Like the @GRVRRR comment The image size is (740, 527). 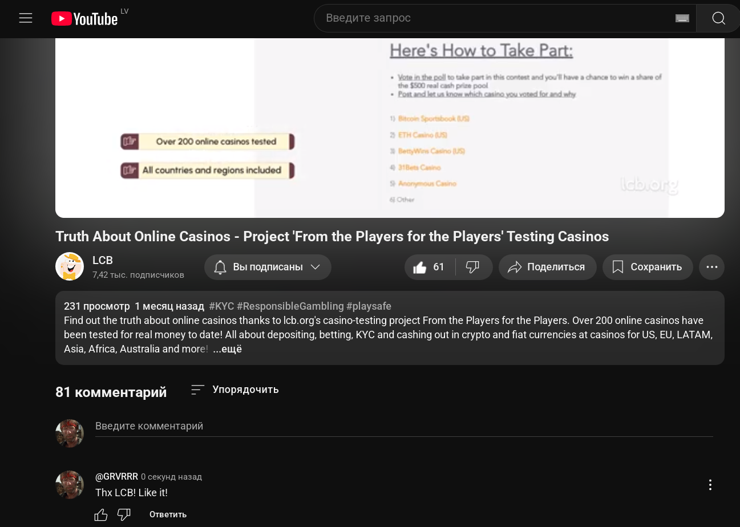click(x=101, y=514)
